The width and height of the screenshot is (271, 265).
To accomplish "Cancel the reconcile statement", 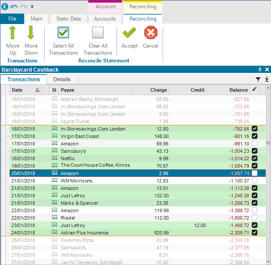I will [x=150, y=38].
